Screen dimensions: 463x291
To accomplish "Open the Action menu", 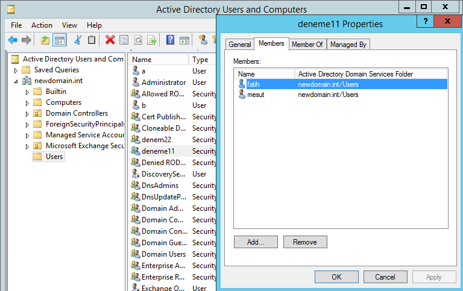I will [x=42, y=25].
